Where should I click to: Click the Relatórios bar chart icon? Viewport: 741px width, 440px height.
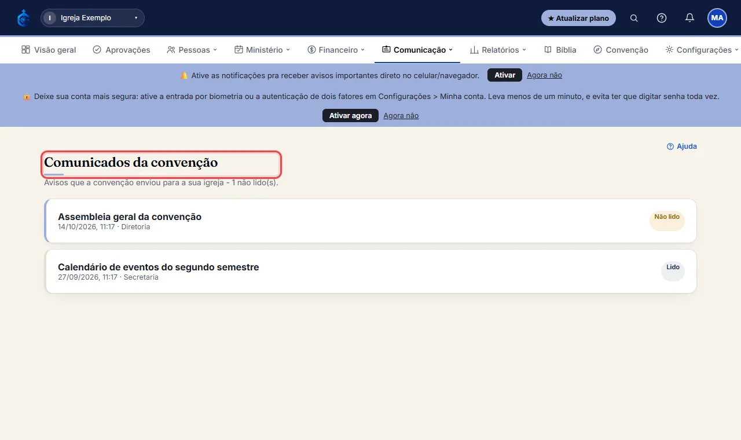(x=474, y=50)
